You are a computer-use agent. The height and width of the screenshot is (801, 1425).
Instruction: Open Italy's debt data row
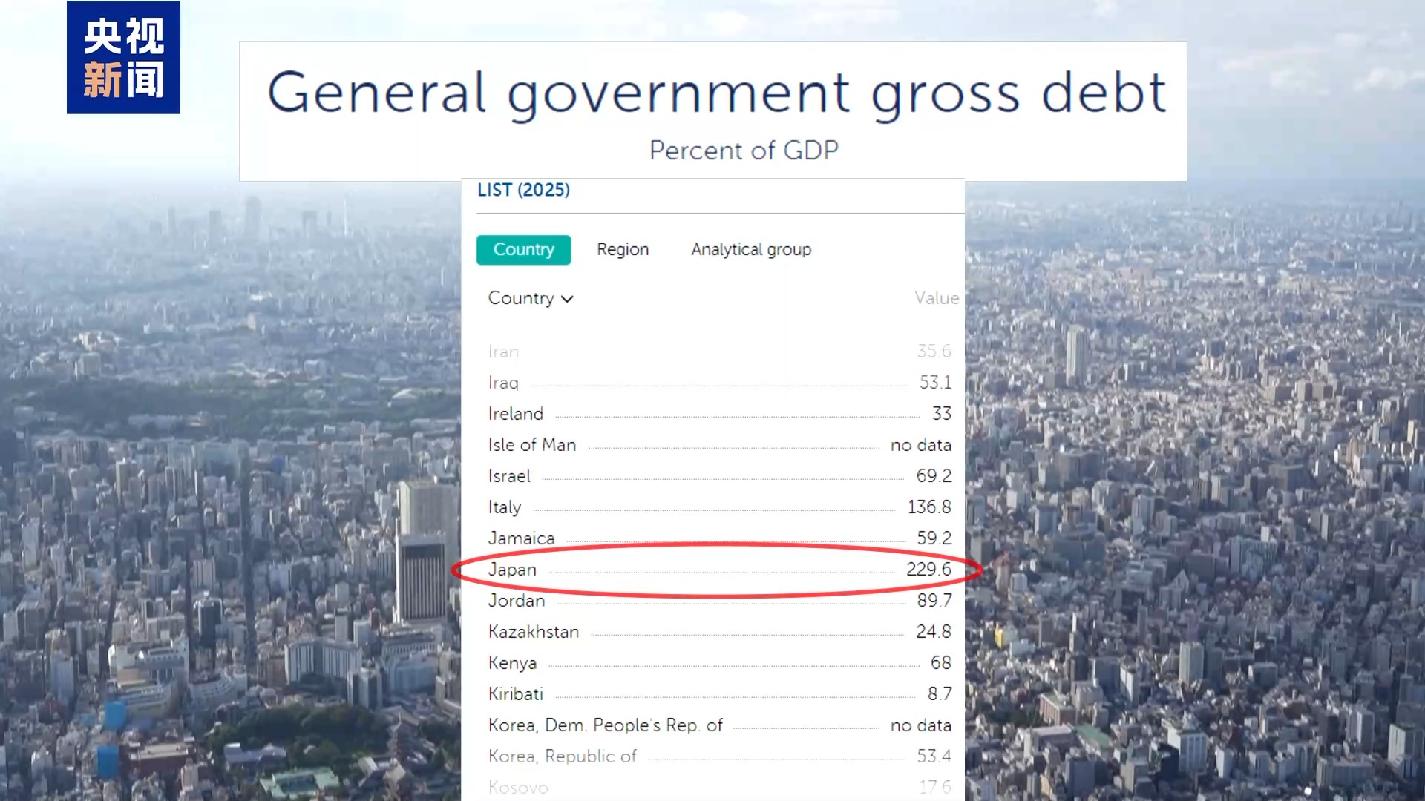coord(504,507)
